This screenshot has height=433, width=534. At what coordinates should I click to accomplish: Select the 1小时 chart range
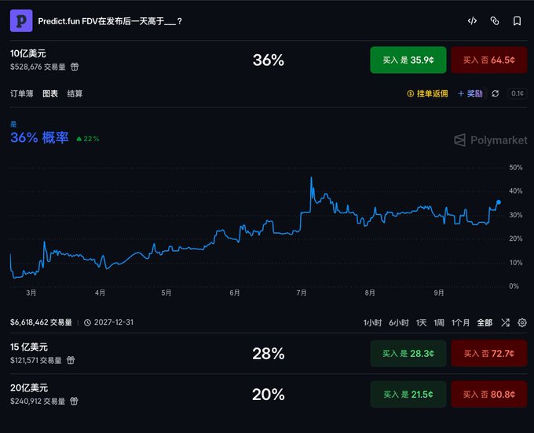tap(372, 322)
